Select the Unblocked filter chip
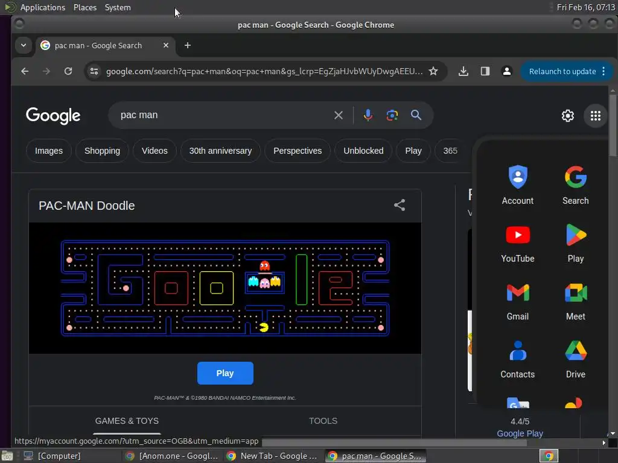 click(363, 151)
